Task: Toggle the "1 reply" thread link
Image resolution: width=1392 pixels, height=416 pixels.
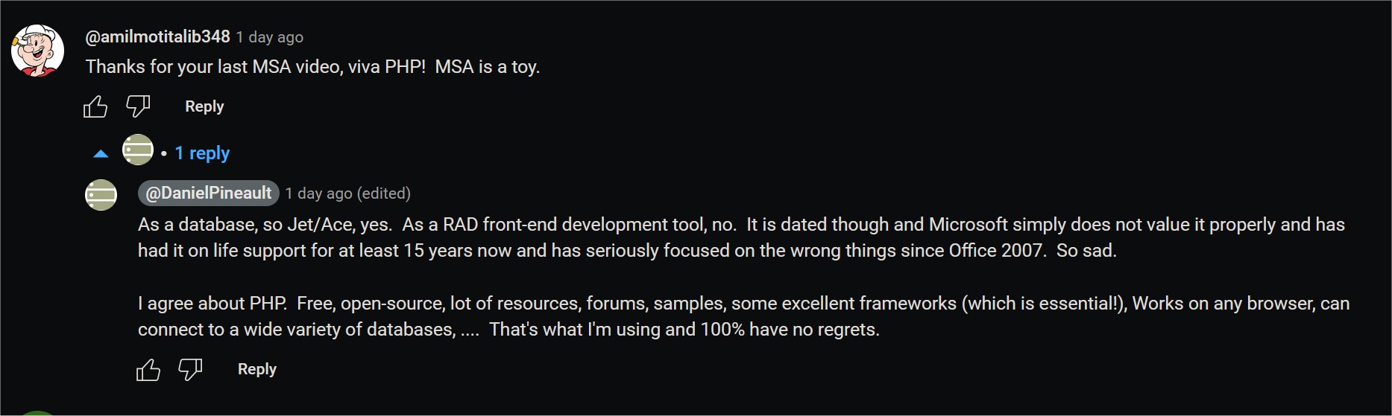Action: coord(202,153)
